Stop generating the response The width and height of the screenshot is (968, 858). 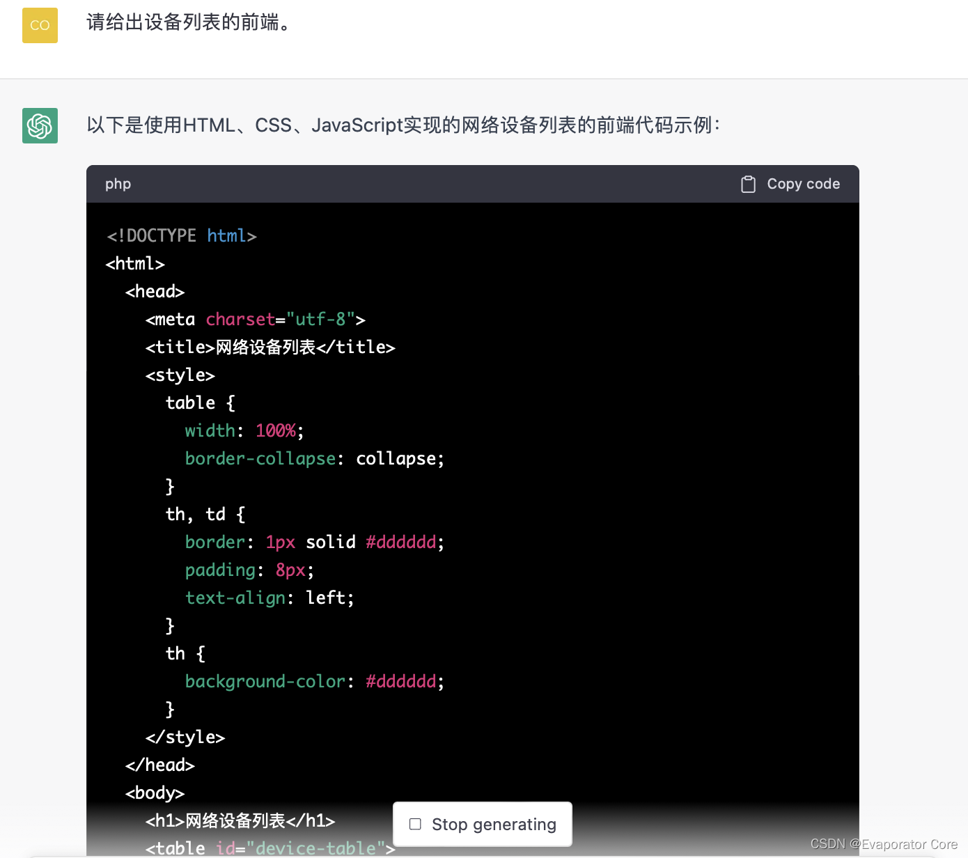483,825
